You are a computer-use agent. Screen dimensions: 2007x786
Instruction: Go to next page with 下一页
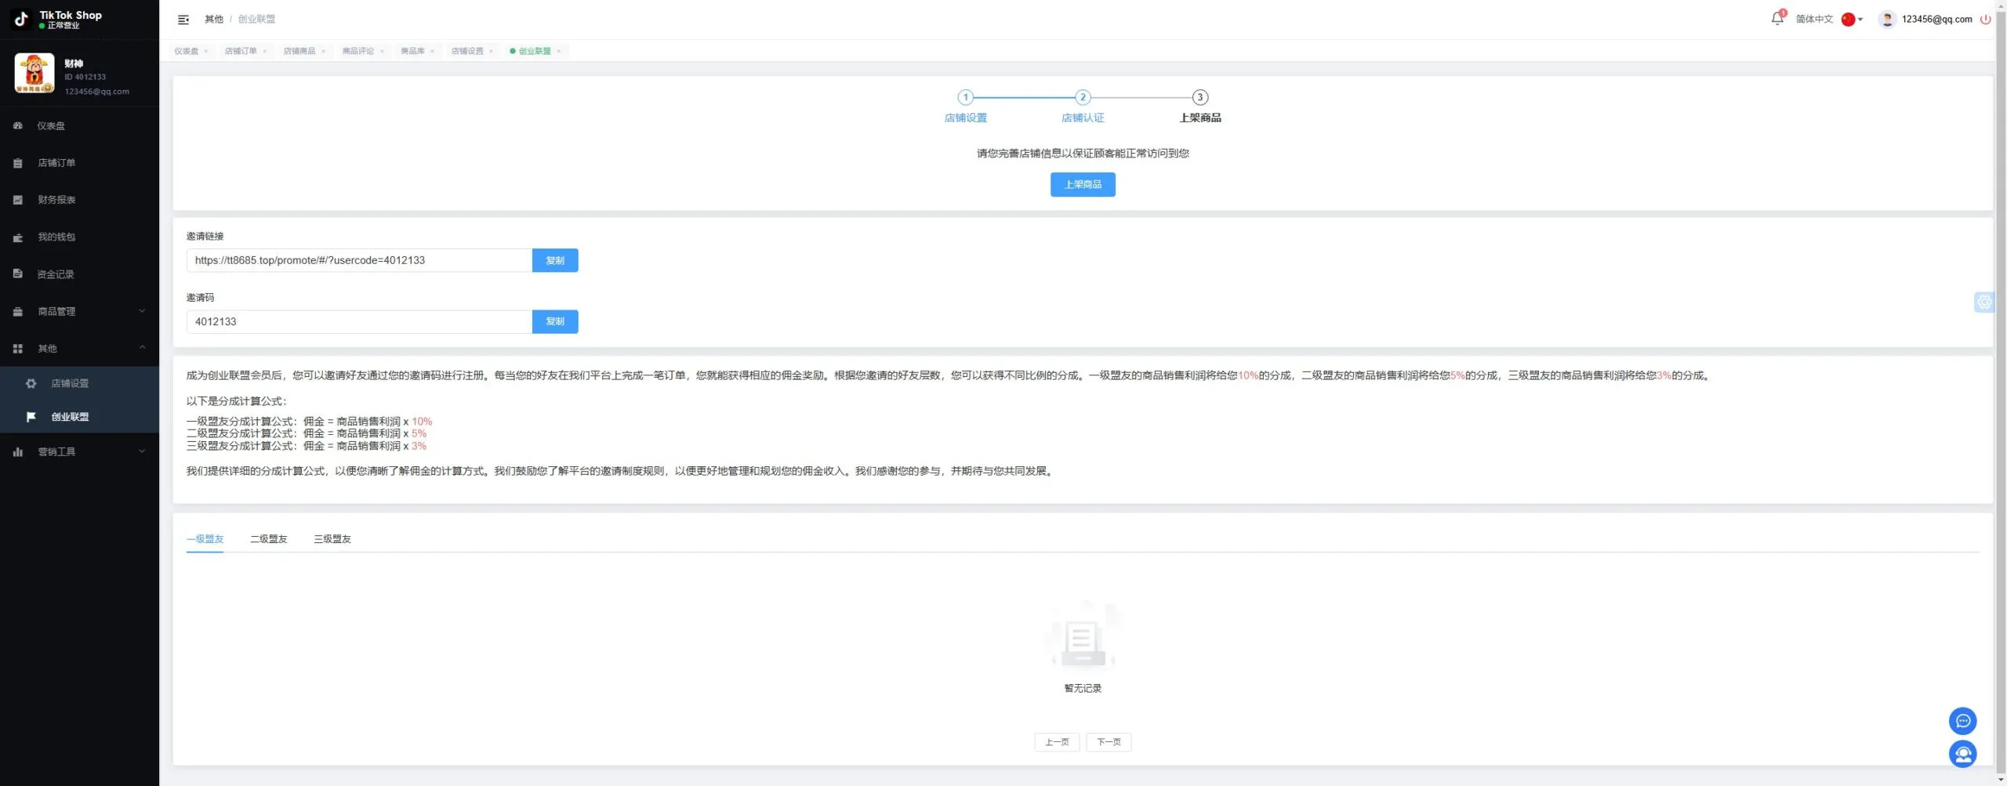(x=1109, y=742)
